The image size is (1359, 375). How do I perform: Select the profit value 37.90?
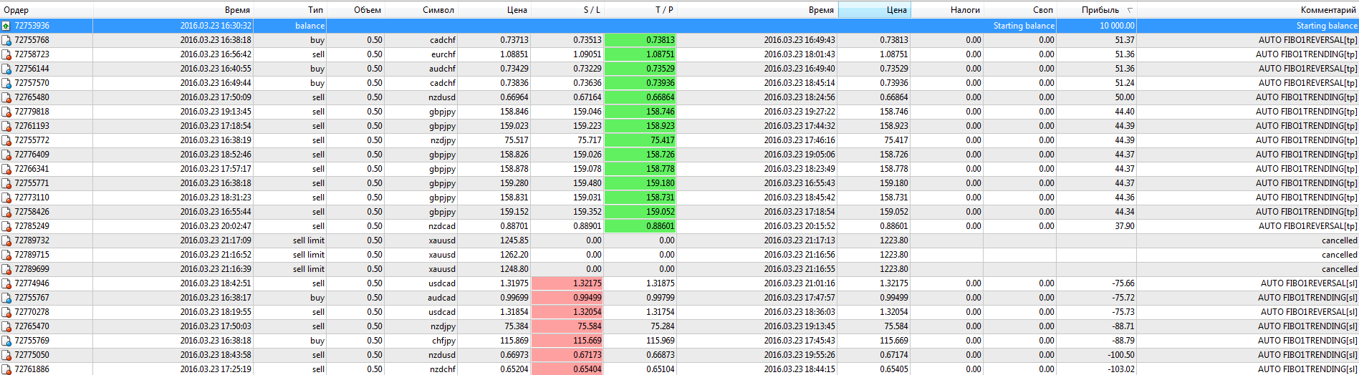(1125, 226)
